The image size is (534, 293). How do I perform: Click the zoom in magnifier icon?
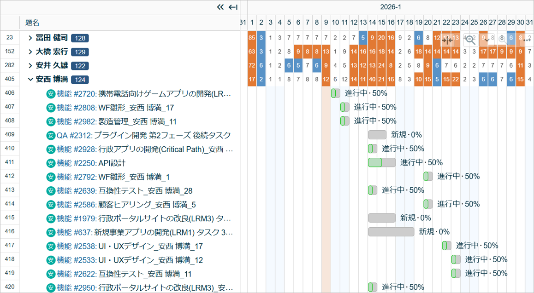pos(503,40)
